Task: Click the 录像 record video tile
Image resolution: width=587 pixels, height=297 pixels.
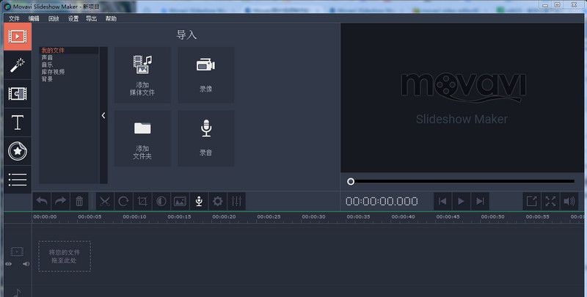Action: (x=206, y=75)
